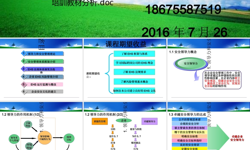Click the 明确安全目标和指针 bar
Screen dimensions: 250x150
point(189,140)
